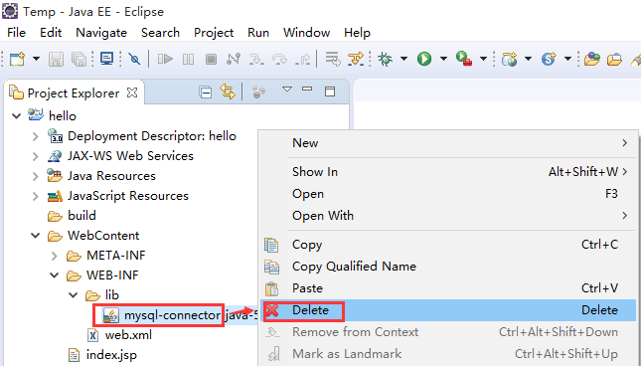Click the Suspend debug icon
The height and width of the screenshot is (366, 641).
pyautogui.click(x=188, y=60)
